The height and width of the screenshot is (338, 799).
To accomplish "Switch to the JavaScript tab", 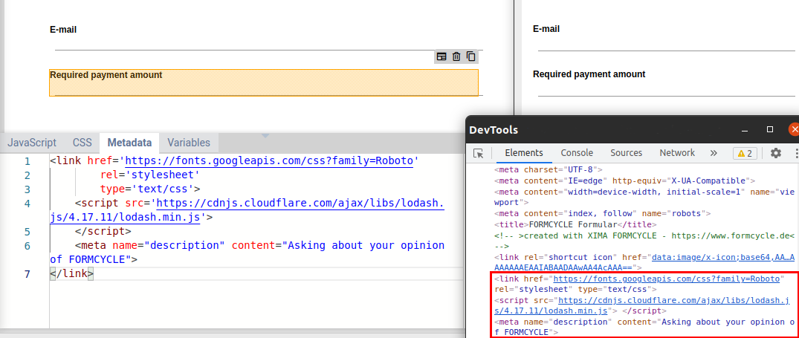I will [32, 143].
